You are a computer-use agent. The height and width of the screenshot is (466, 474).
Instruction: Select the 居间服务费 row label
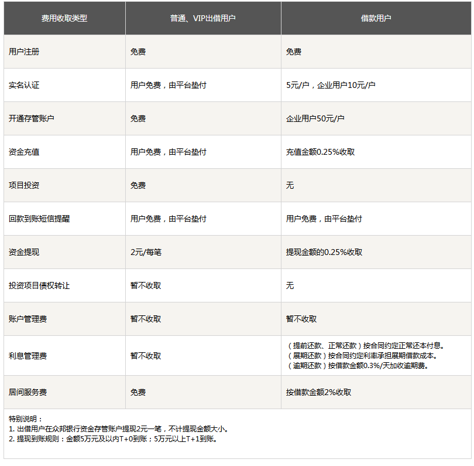[28, 392]
